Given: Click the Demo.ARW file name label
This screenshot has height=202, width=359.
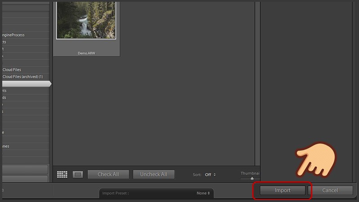Looking at the screenshot, I should (86, 53).
